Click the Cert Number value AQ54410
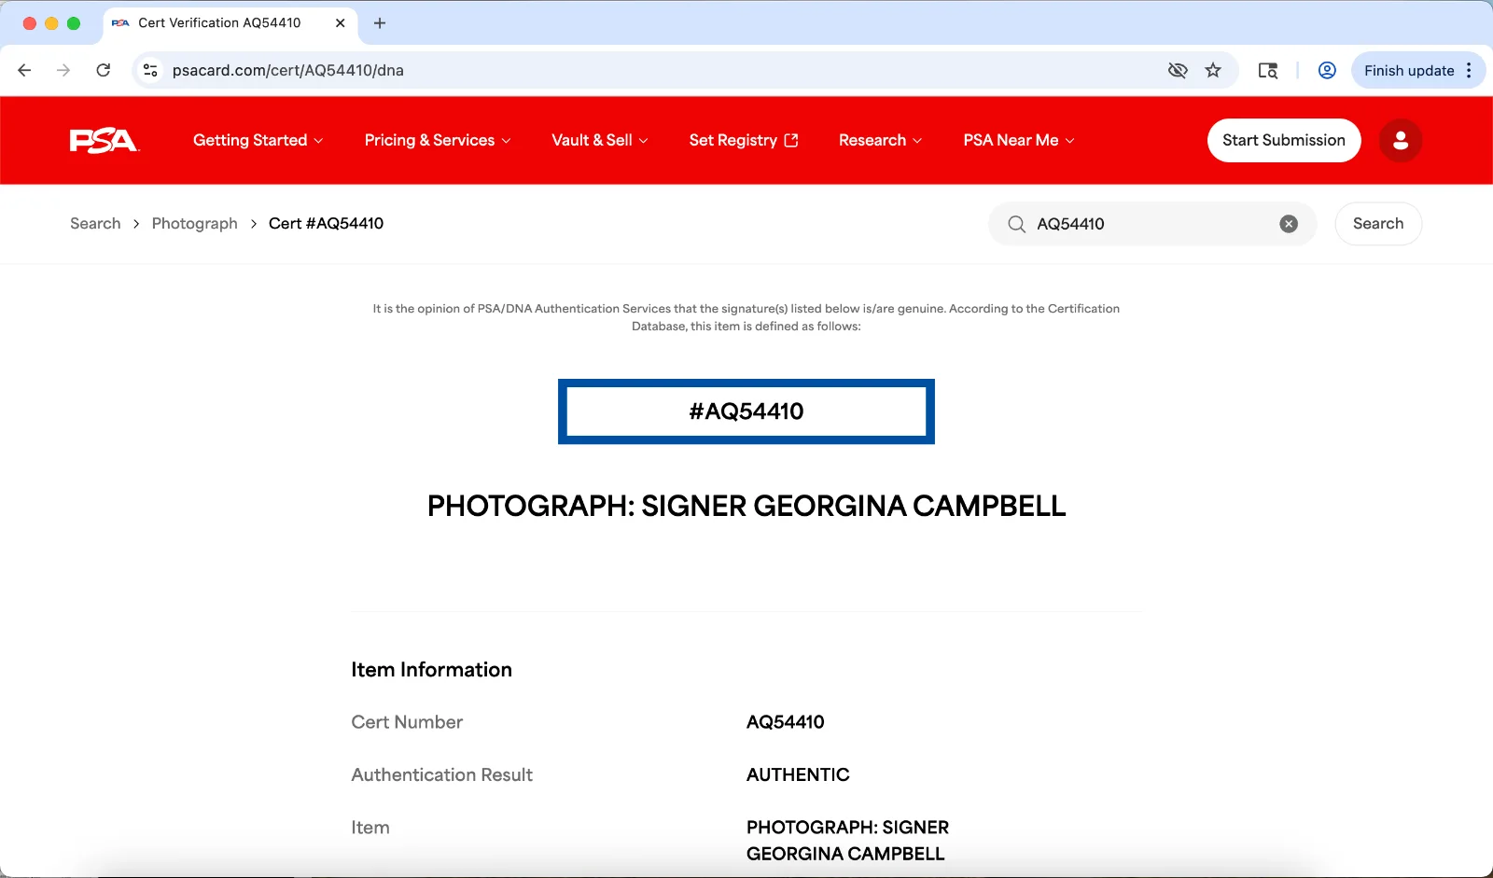Viewport: 1493px width, 878px height. [786, 722]
